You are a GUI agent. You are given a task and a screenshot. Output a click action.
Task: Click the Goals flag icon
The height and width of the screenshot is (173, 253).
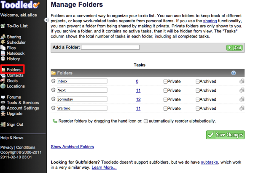3,81
